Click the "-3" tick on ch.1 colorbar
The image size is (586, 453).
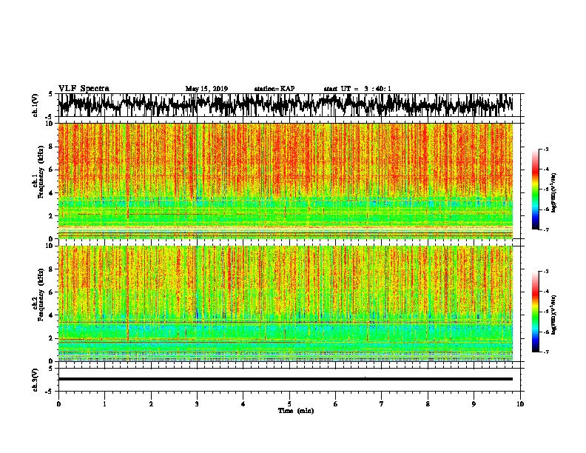546,150
